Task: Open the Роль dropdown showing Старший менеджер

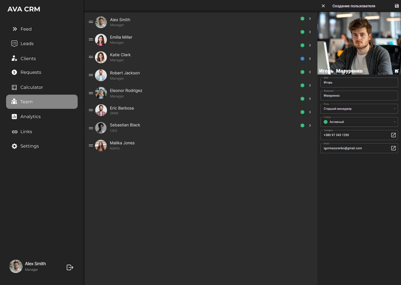Action: click(359, 109)
